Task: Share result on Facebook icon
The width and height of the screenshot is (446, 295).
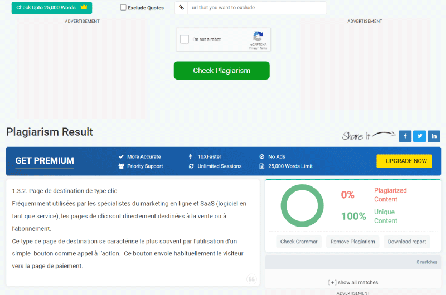Action: pyautogui.click(x=405, y=136)
